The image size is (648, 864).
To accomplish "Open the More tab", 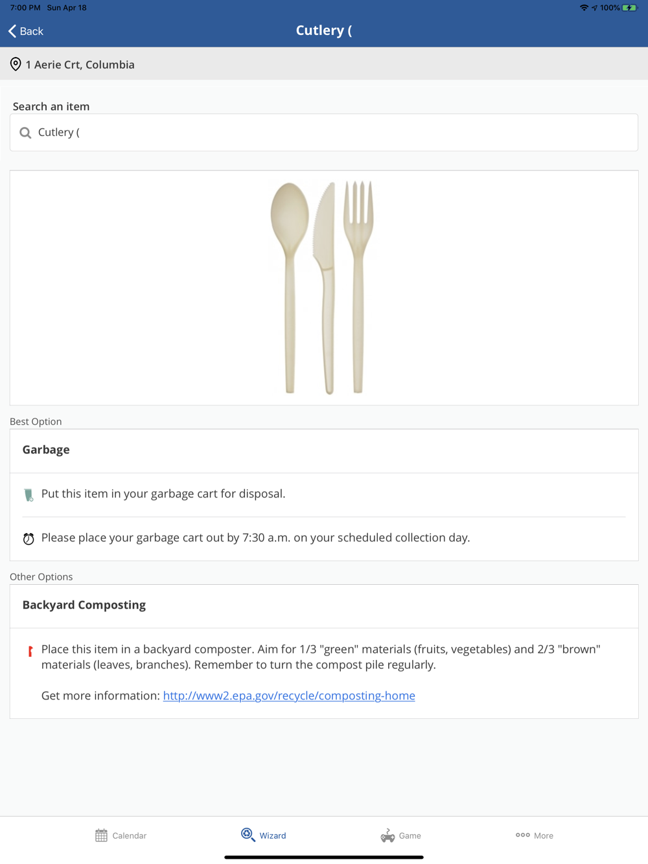I will [535, 836].
